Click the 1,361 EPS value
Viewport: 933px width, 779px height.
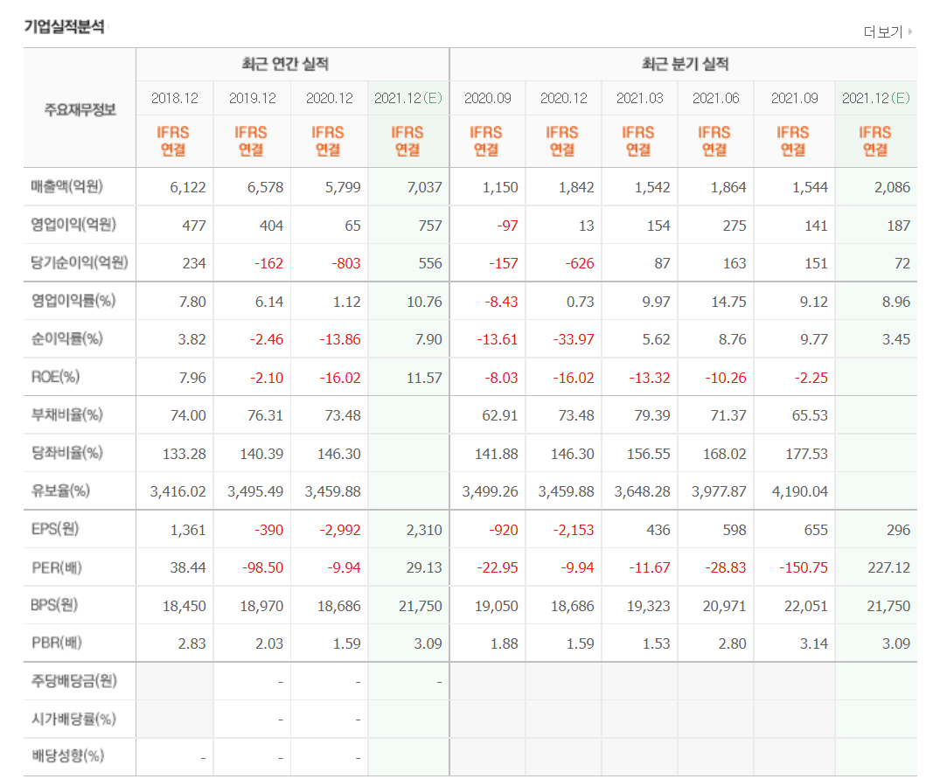point(188,530)
